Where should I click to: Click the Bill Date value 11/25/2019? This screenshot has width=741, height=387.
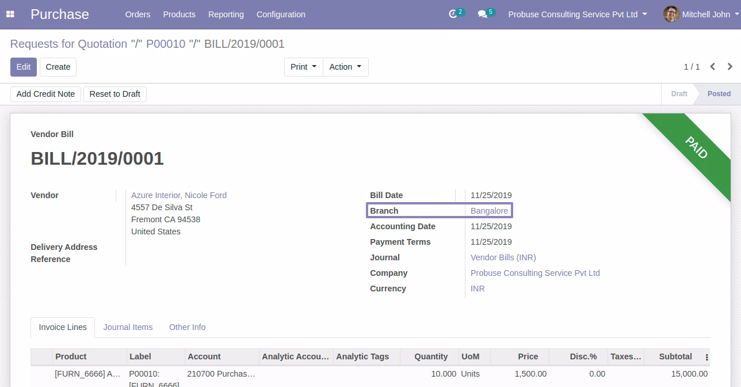(x=491, y=195)
